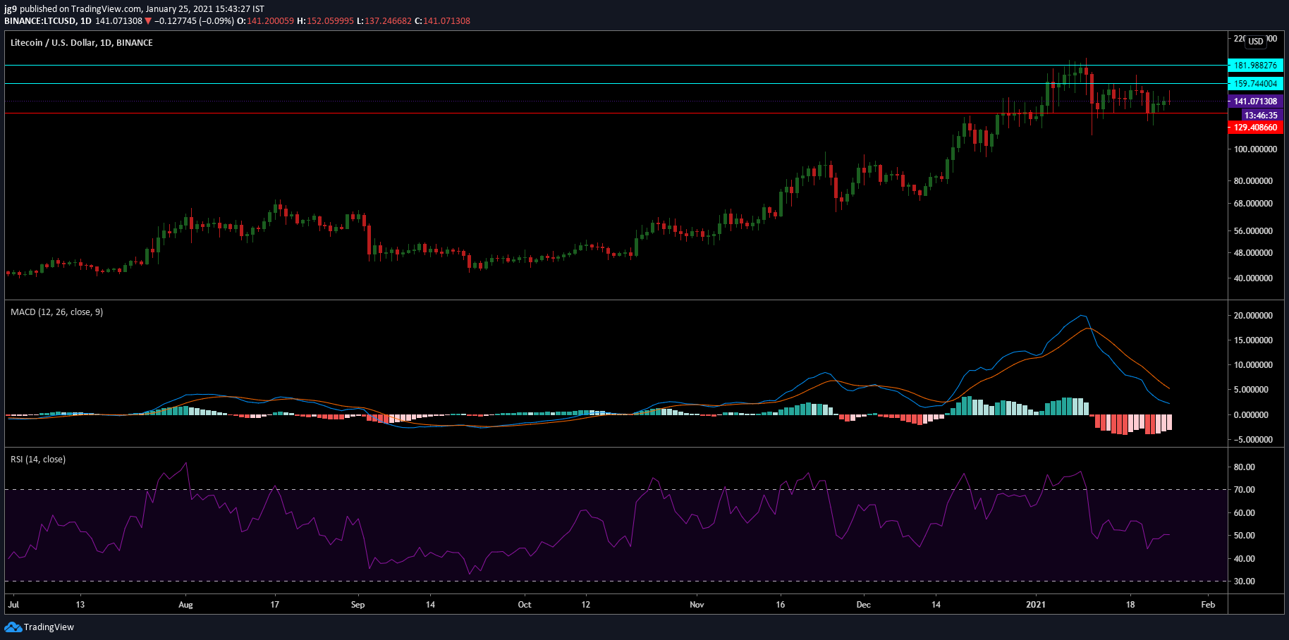The width and height of the screenshot is (1289, 640).
Task: Click the MACD −5.000000 scale label
Action: 1253,440
